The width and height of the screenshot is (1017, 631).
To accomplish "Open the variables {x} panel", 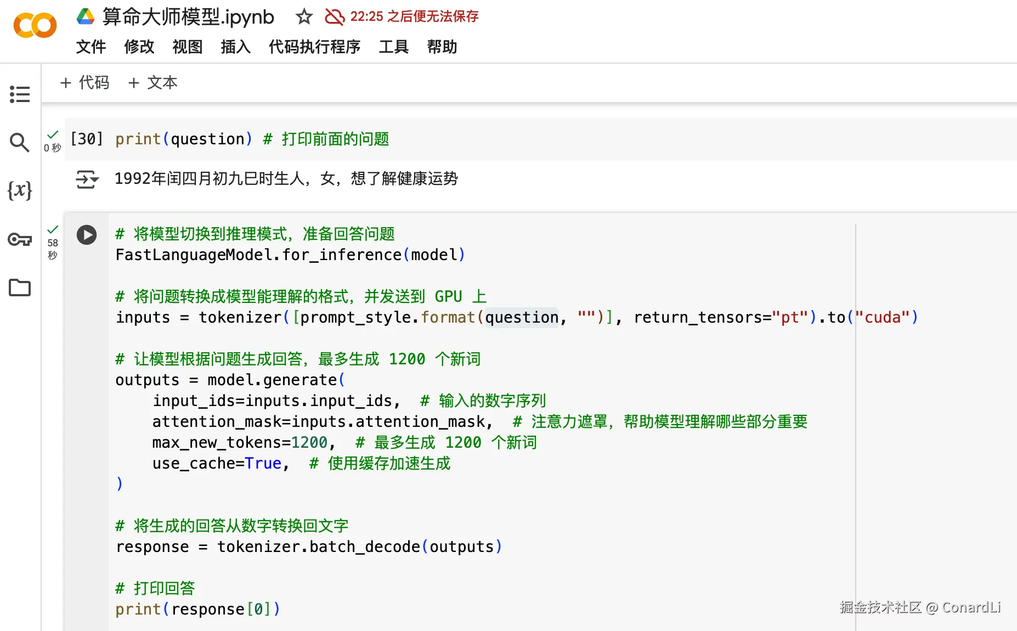I will (20, 190).
